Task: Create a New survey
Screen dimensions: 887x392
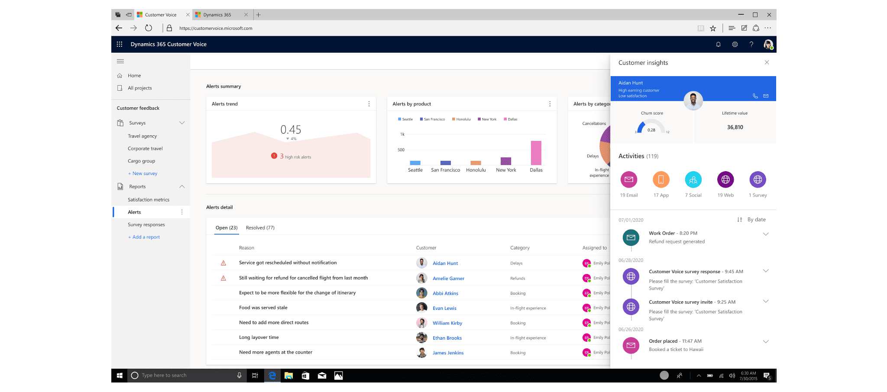Action: 142,174
